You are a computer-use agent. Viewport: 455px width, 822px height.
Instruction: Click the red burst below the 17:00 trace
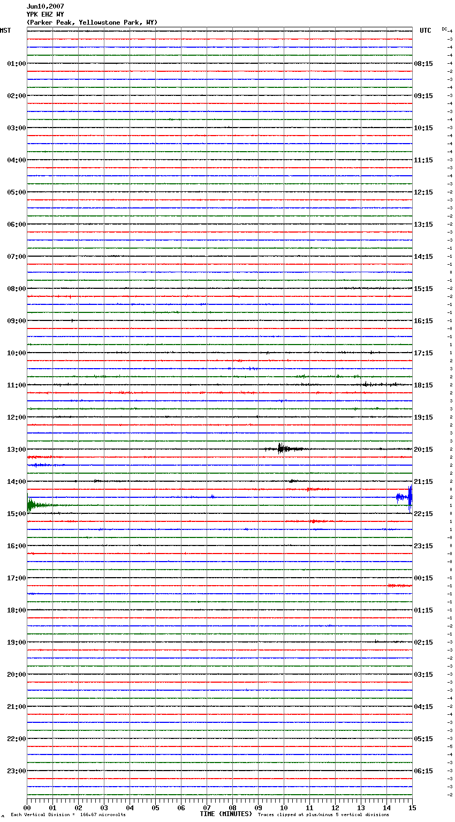coord(400,586)
